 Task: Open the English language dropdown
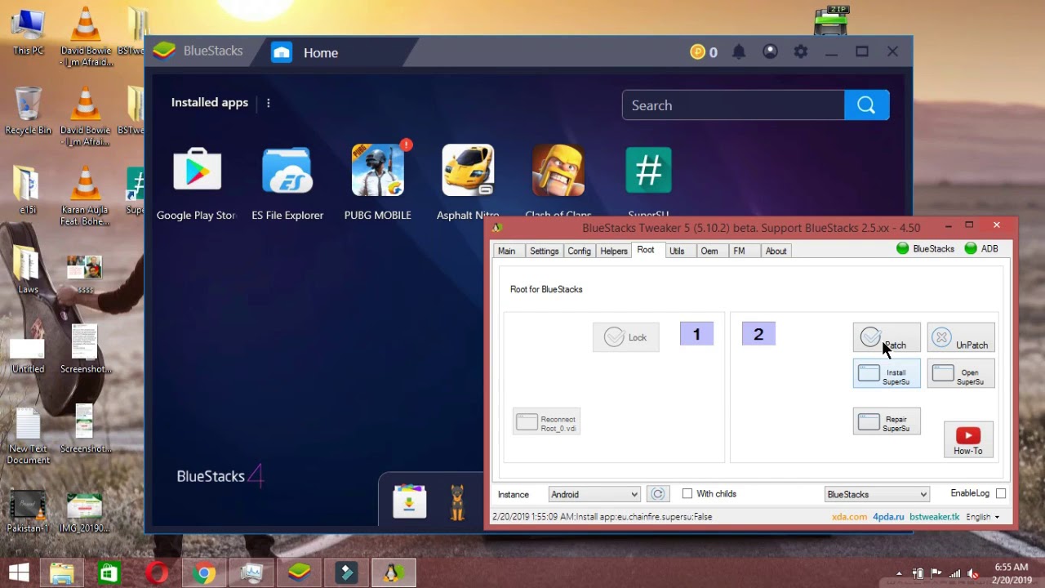tap(982, 517)
